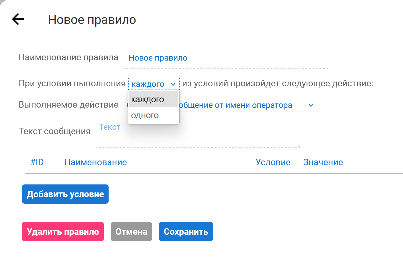Click the "Условие" column header

(273, 162)
